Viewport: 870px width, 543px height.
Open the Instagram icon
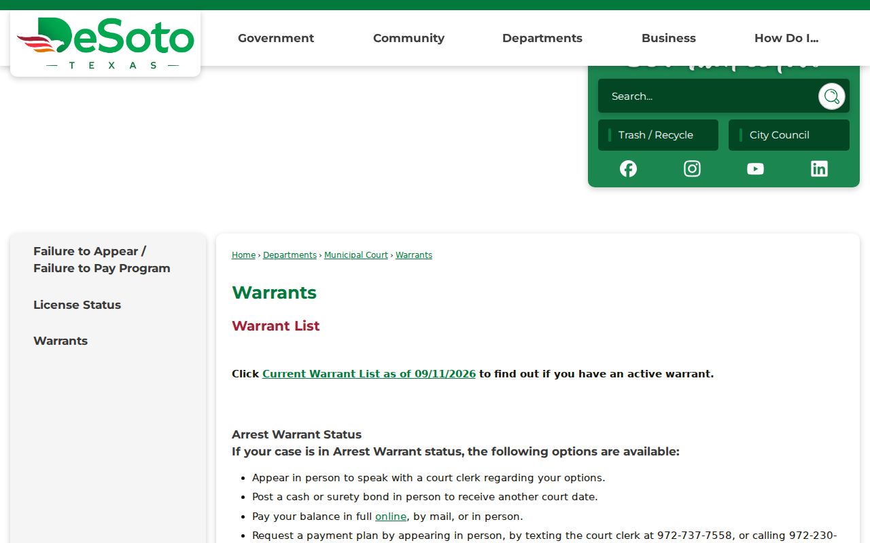692,169
